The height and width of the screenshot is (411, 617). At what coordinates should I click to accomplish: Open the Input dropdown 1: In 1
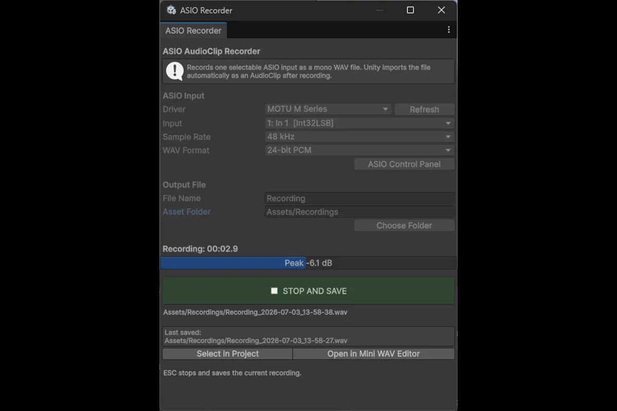pos(359,123)
